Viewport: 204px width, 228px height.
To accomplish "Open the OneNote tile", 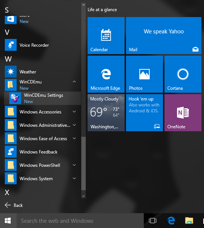I will (x=183, y=113).
